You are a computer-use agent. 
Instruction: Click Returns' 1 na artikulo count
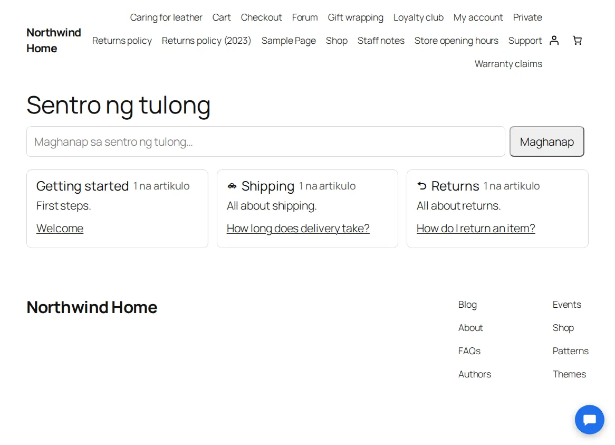tap(512, 186)
